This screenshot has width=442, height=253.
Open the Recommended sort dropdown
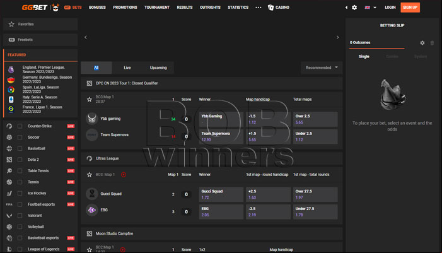[322, 68]
